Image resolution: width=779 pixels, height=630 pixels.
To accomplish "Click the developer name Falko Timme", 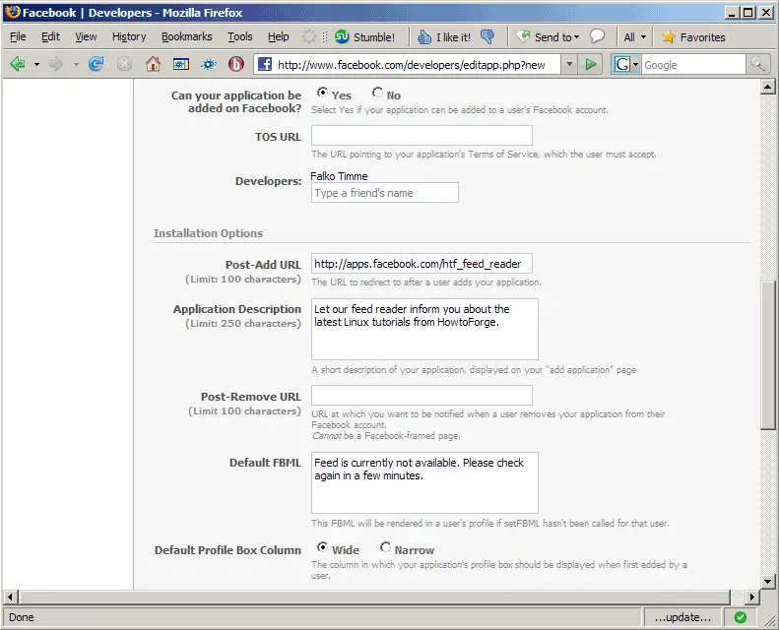I will 339,176.
